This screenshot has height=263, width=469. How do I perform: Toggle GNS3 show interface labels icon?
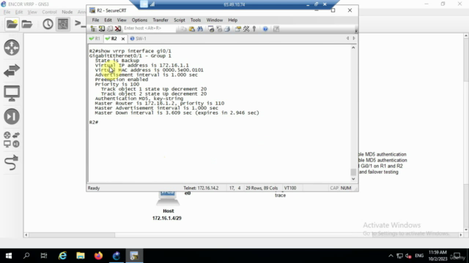point(63,24)
